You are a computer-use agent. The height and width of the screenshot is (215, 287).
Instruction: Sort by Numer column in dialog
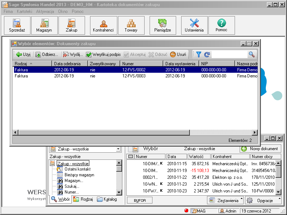(x=142, y=64)
